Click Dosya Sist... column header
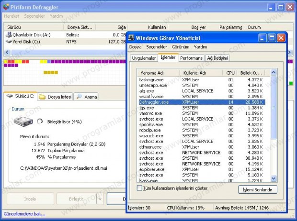Viewport: 297px width, 221px height. [x=80, y=27]
